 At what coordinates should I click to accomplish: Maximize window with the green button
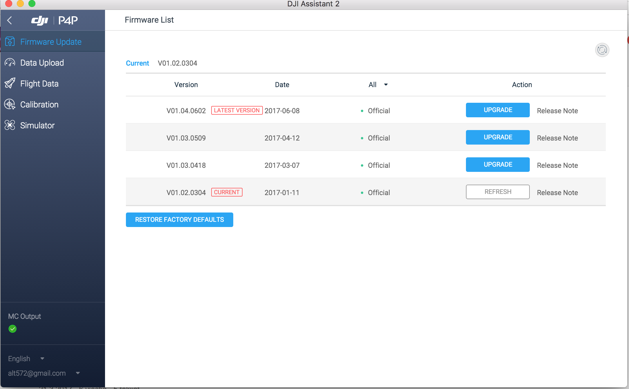tap(32, 3)
